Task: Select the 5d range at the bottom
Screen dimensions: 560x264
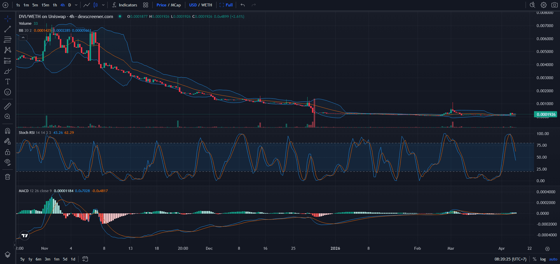Action: pos(65,259)
